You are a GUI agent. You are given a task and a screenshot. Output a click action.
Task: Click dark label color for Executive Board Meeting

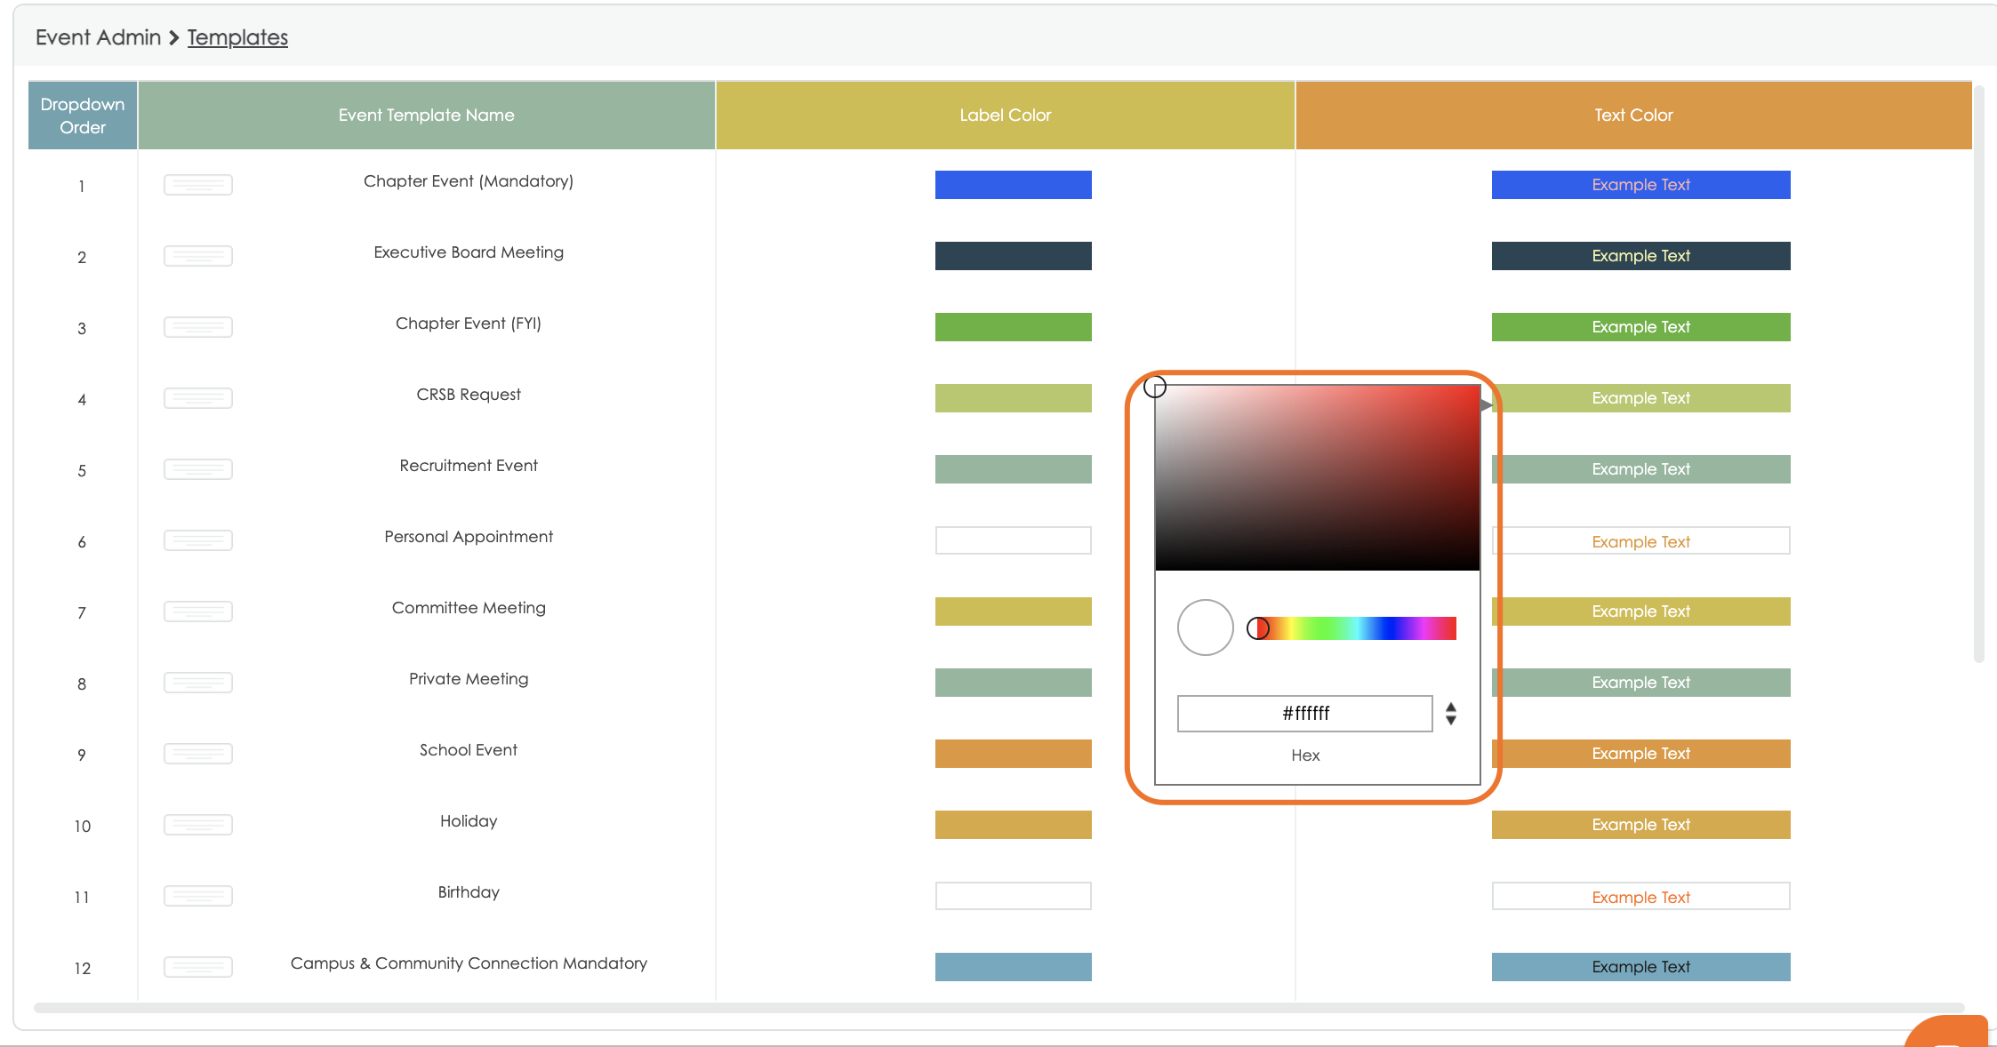click(x=1013, y=256)
